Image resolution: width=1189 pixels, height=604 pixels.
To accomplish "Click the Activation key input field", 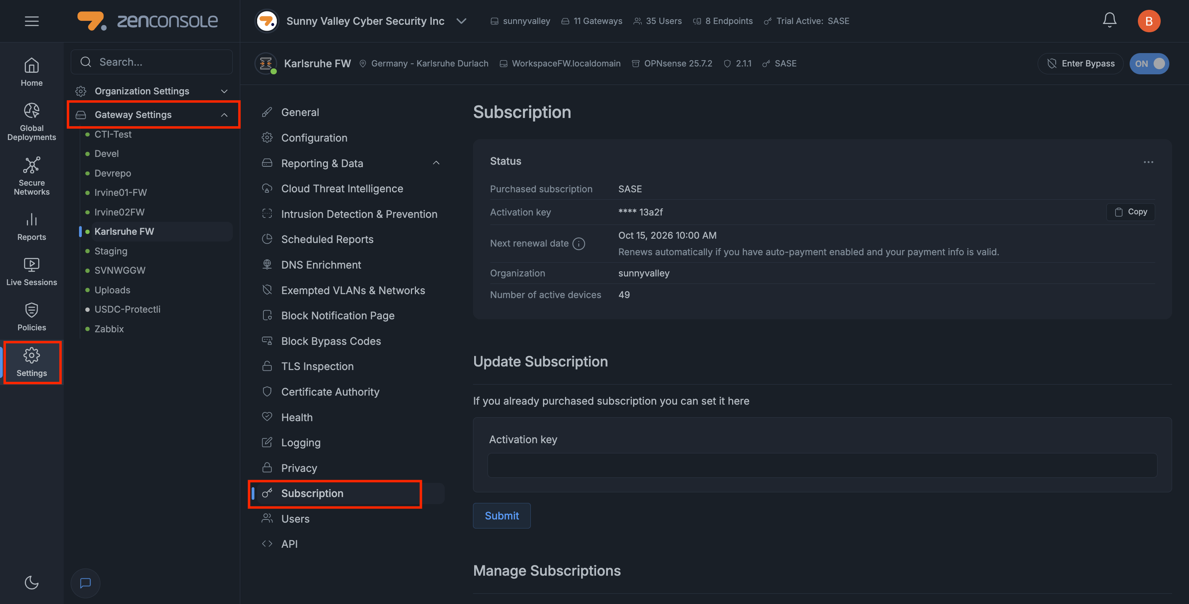I will point(822,466).
